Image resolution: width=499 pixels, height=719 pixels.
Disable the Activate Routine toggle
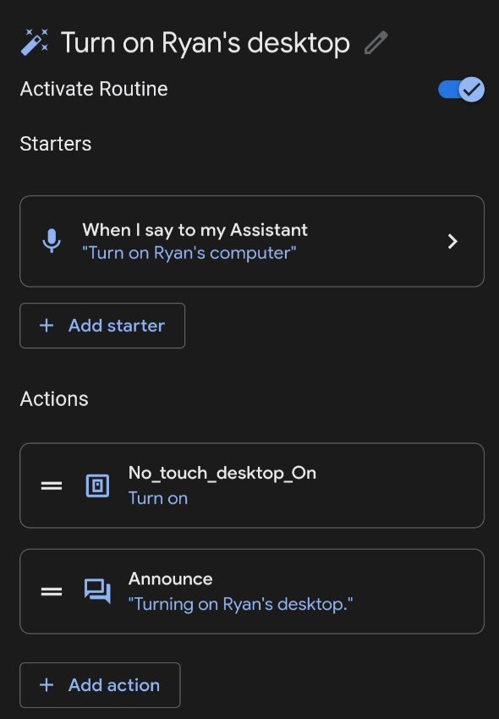459,89
